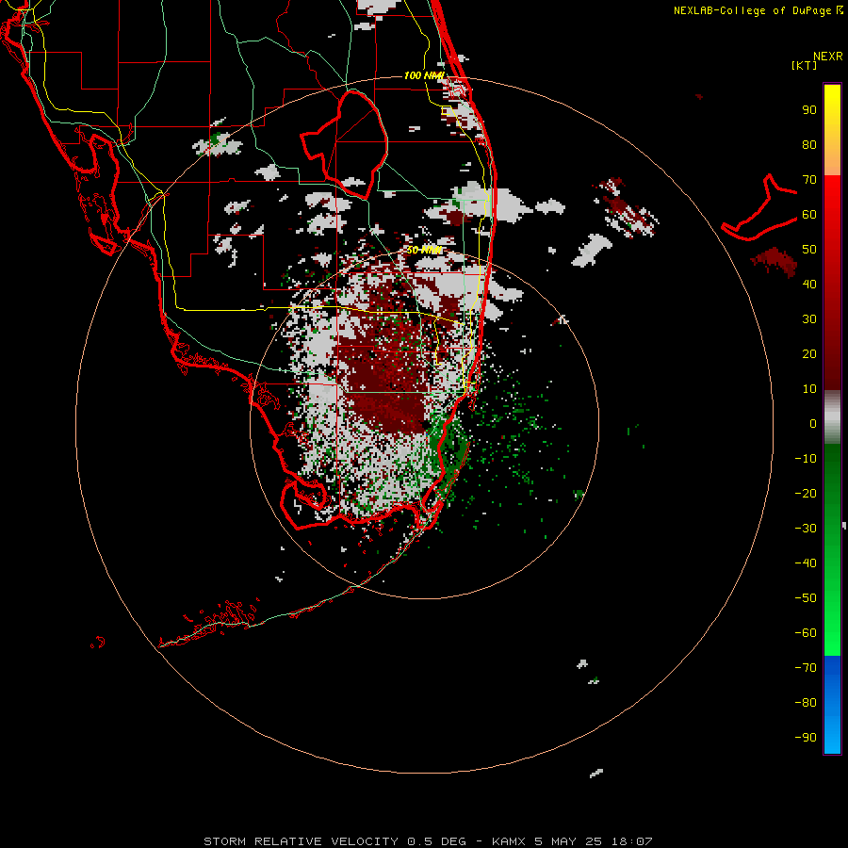This screenshot has height=848, width=848.
Task: Click the NEXR label above the scale
Action: pos(828,57)
